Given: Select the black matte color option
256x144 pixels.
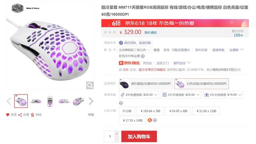Looking at the screenshot, I should [x=146, y=84].
